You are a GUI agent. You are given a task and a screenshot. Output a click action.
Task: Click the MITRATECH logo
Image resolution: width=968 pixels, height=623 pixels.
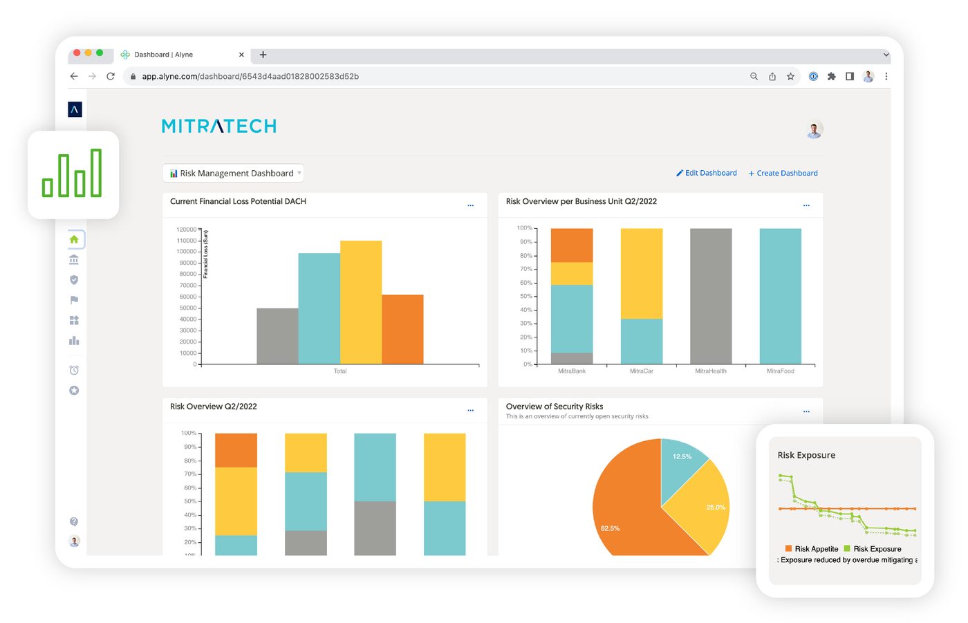tap(219, 126)
